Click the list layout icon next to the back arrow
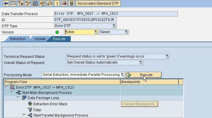Viewport: 212px width, 118px height. (13, 3)
